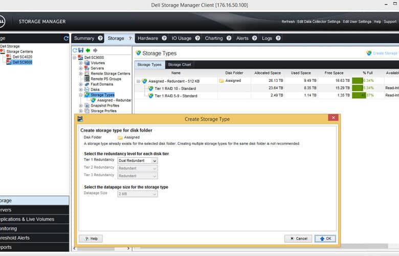The width and height of the screenshot is (399, 256).
Task: Click the save disk icon in tree toolbar
Action: (x=81, y=50)
